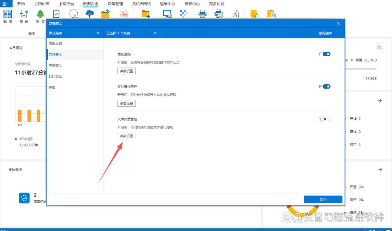The image size is (392, 231).
Task: Click the green 告警 alarm bell icon
Action: pos(40,14)
